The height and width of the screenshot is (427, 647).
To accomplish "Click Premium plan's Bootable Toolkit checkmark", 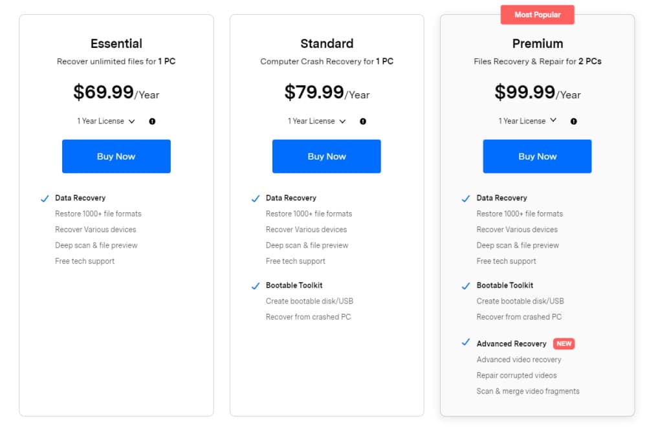I will [x=466, y=286].
